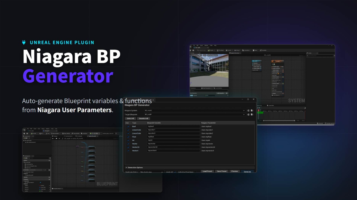
Task: Uncheck Use box for LinearColor mycolor1
Action: (x=128, y=130)
